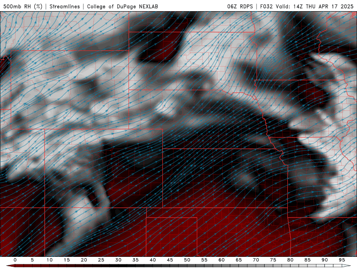The image size is (357, 268).
Task: Click the 30 value on color scale
Action: 118,260
